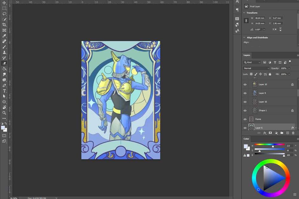Click the W width input field

pos(260,18)
